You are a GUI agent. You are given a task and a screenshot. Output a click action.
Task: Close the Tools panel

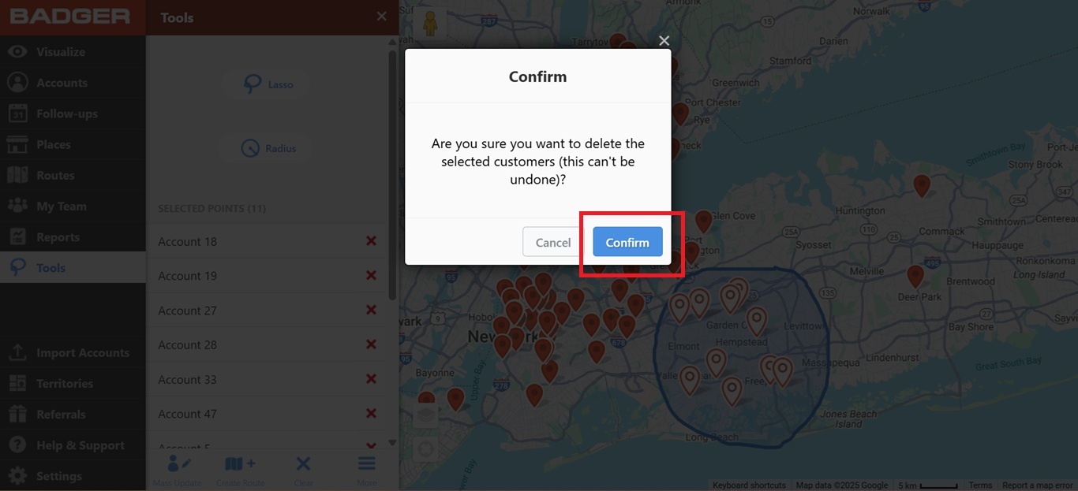[x=382, y=17]
